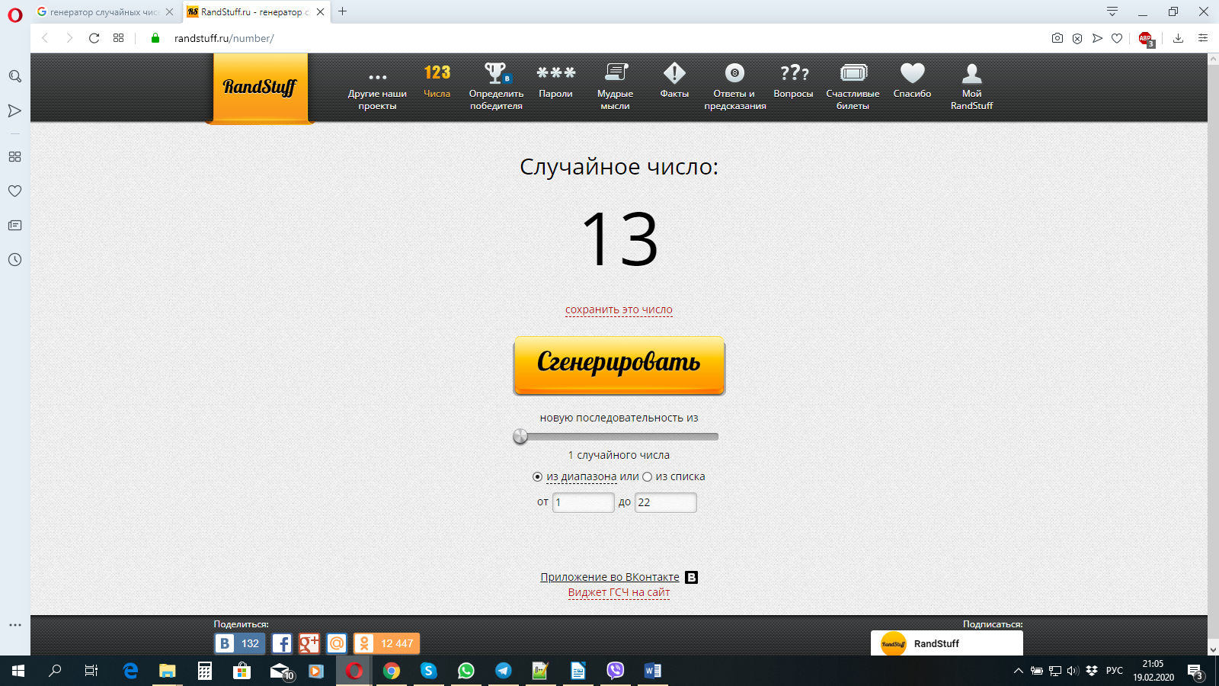
Task: Open the Opera main menu
Action: click(x=14, y=15)
